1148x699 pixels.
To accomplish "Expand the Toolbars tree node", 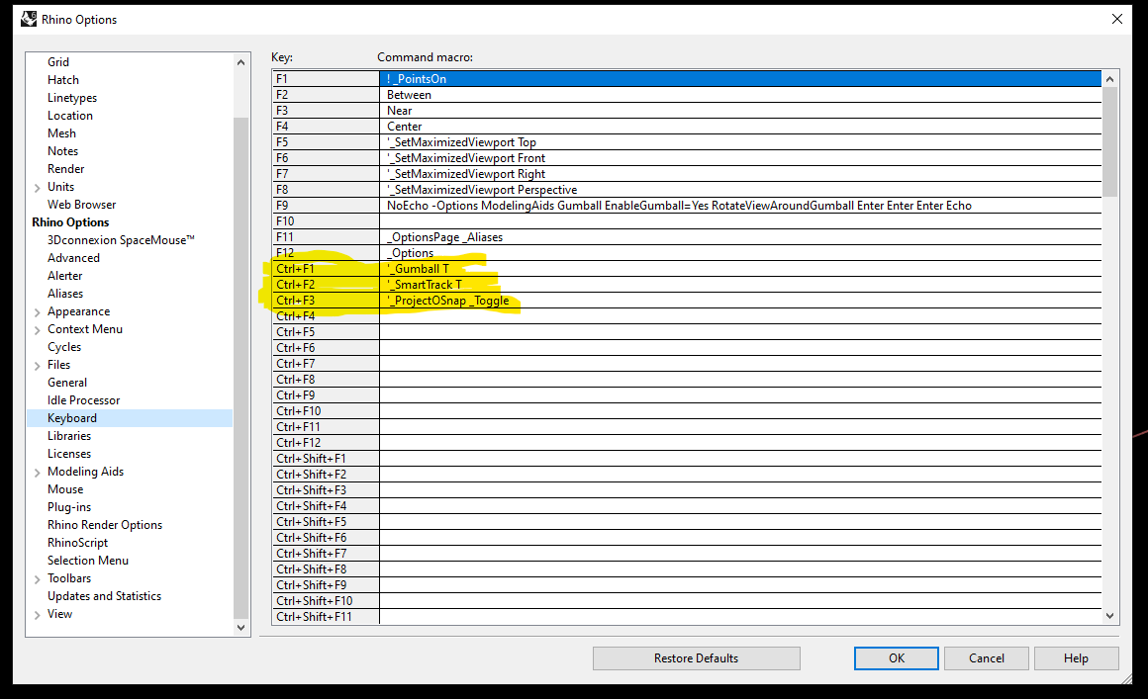I will (38, 579).
